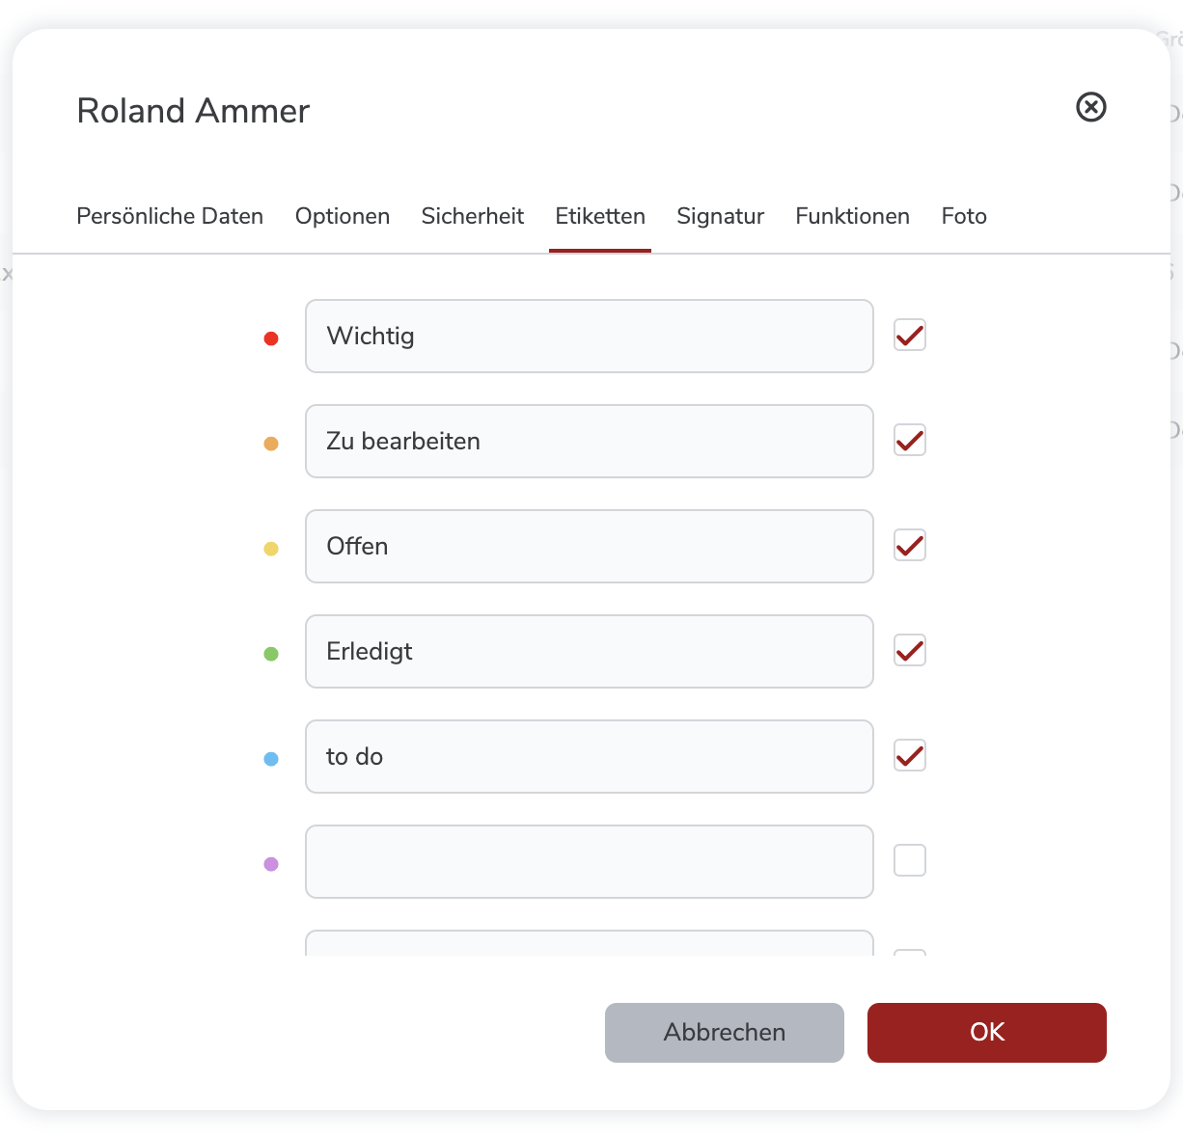The height and width of the screenshot is (1136, 1183).
Task: Close the Roland Ammer dialog
Action: pyautogui.click(x=1090, y=107)
